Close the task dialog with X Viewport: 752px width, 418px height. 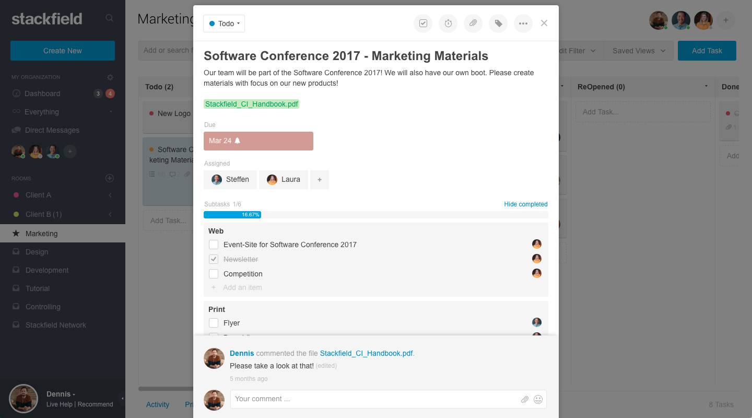tap(544, 23)
